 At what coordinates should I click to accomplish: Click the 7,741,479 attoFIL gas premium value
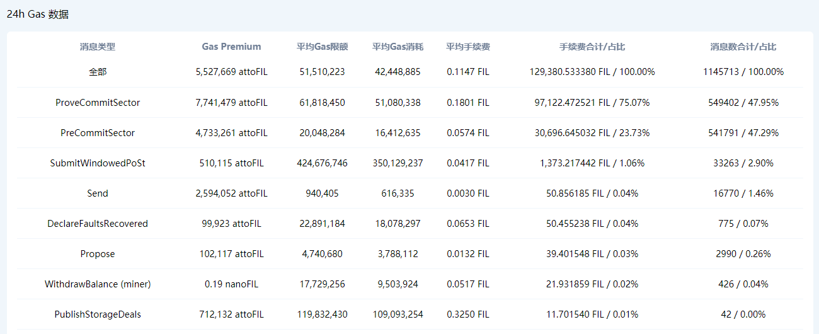(x=231, y=102)
